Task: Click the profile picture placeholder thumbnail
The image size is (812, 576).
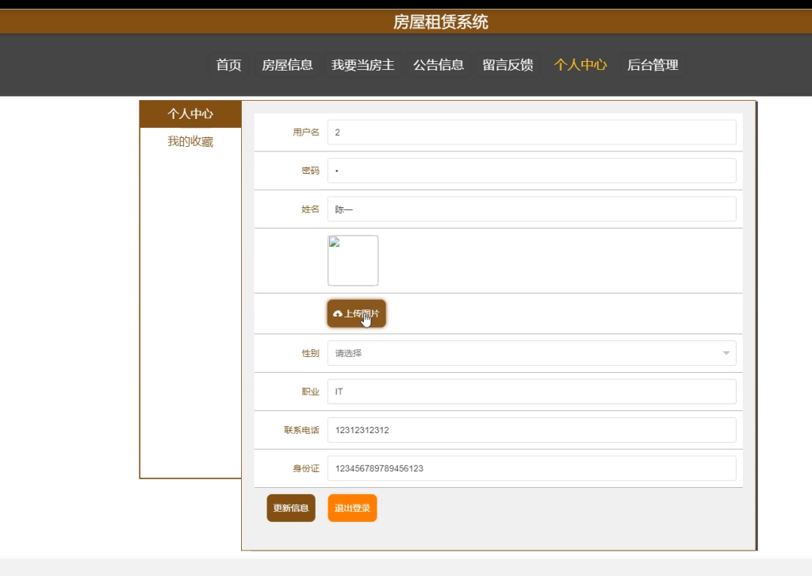Action: [353, 260]
